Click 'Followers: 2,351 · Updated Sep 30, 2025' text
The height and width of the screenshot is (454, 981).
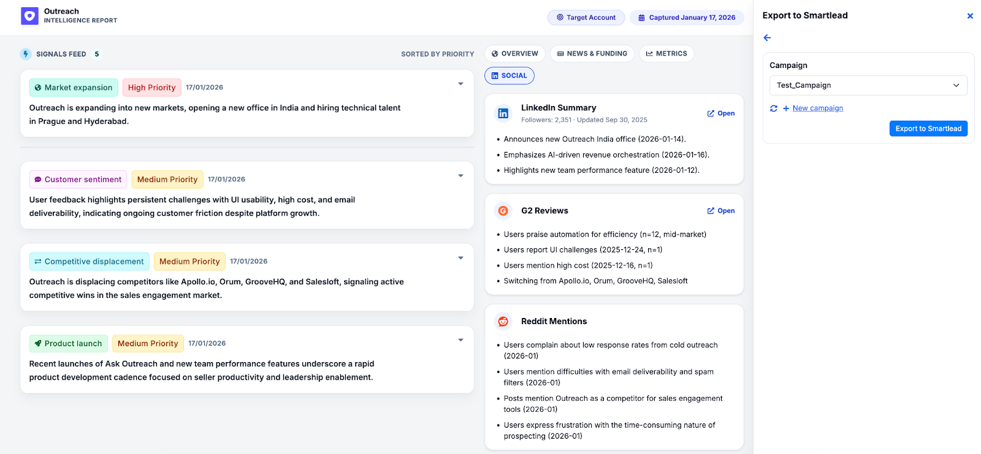(584, 120)
